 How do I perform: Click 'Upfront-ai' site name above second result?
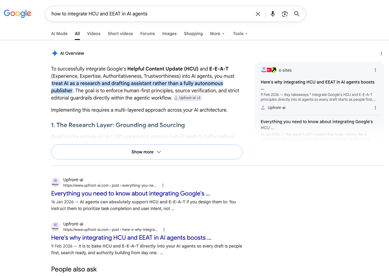click(73, 224)
